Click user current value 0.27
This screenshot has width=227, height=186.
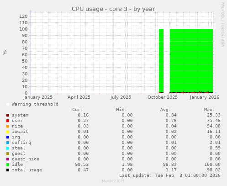(x=83, y=121)
